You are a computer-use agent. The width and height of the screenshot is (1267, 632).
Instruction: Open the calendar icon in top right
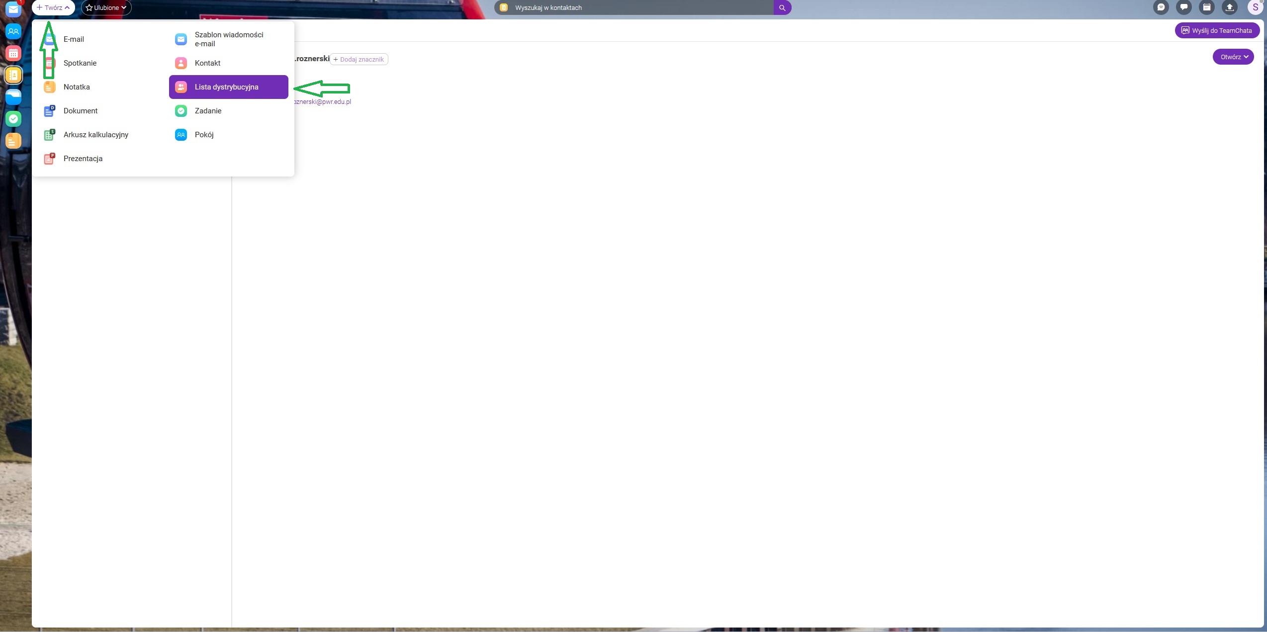[x=1207, y=7]
